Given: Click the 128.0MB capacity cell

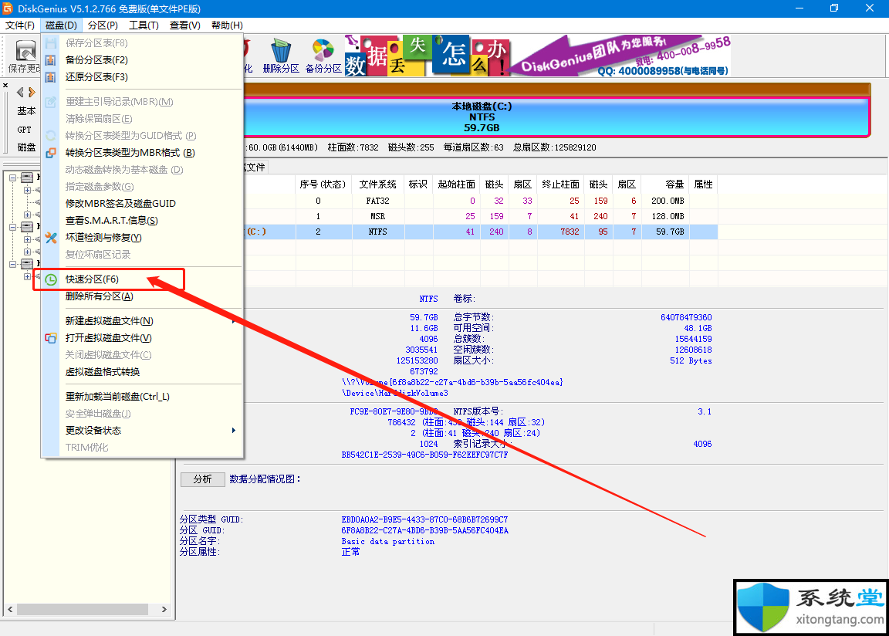Looking at the screenshot, I should pyautogui.click(x=668, y=216).
